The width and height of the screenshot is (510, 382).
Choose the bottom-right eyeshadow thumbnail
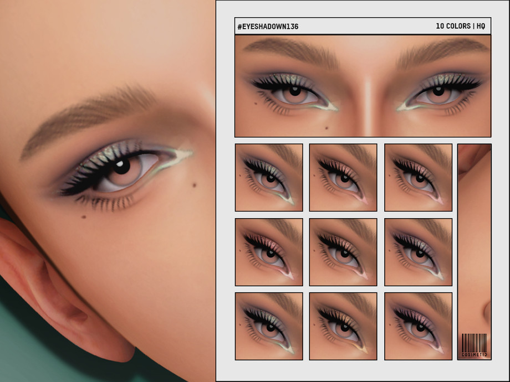pyautogui.click(x=418, y=326)
